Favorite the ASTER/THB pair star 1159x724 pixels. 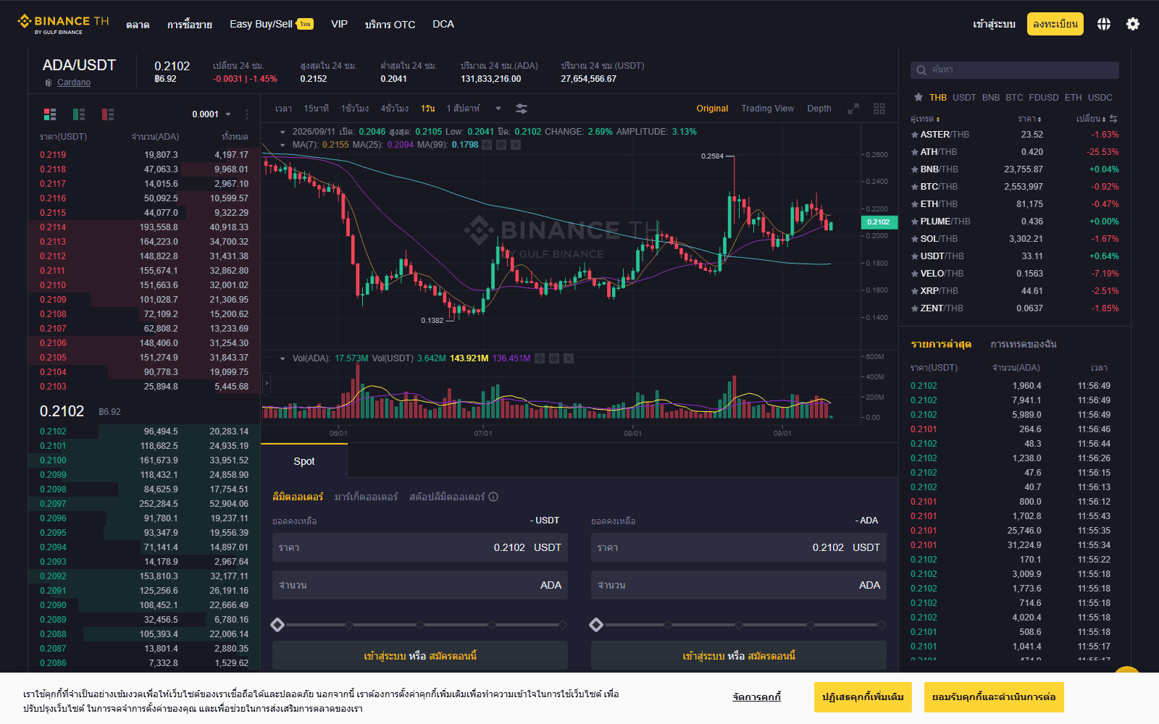tap(914, 135)
